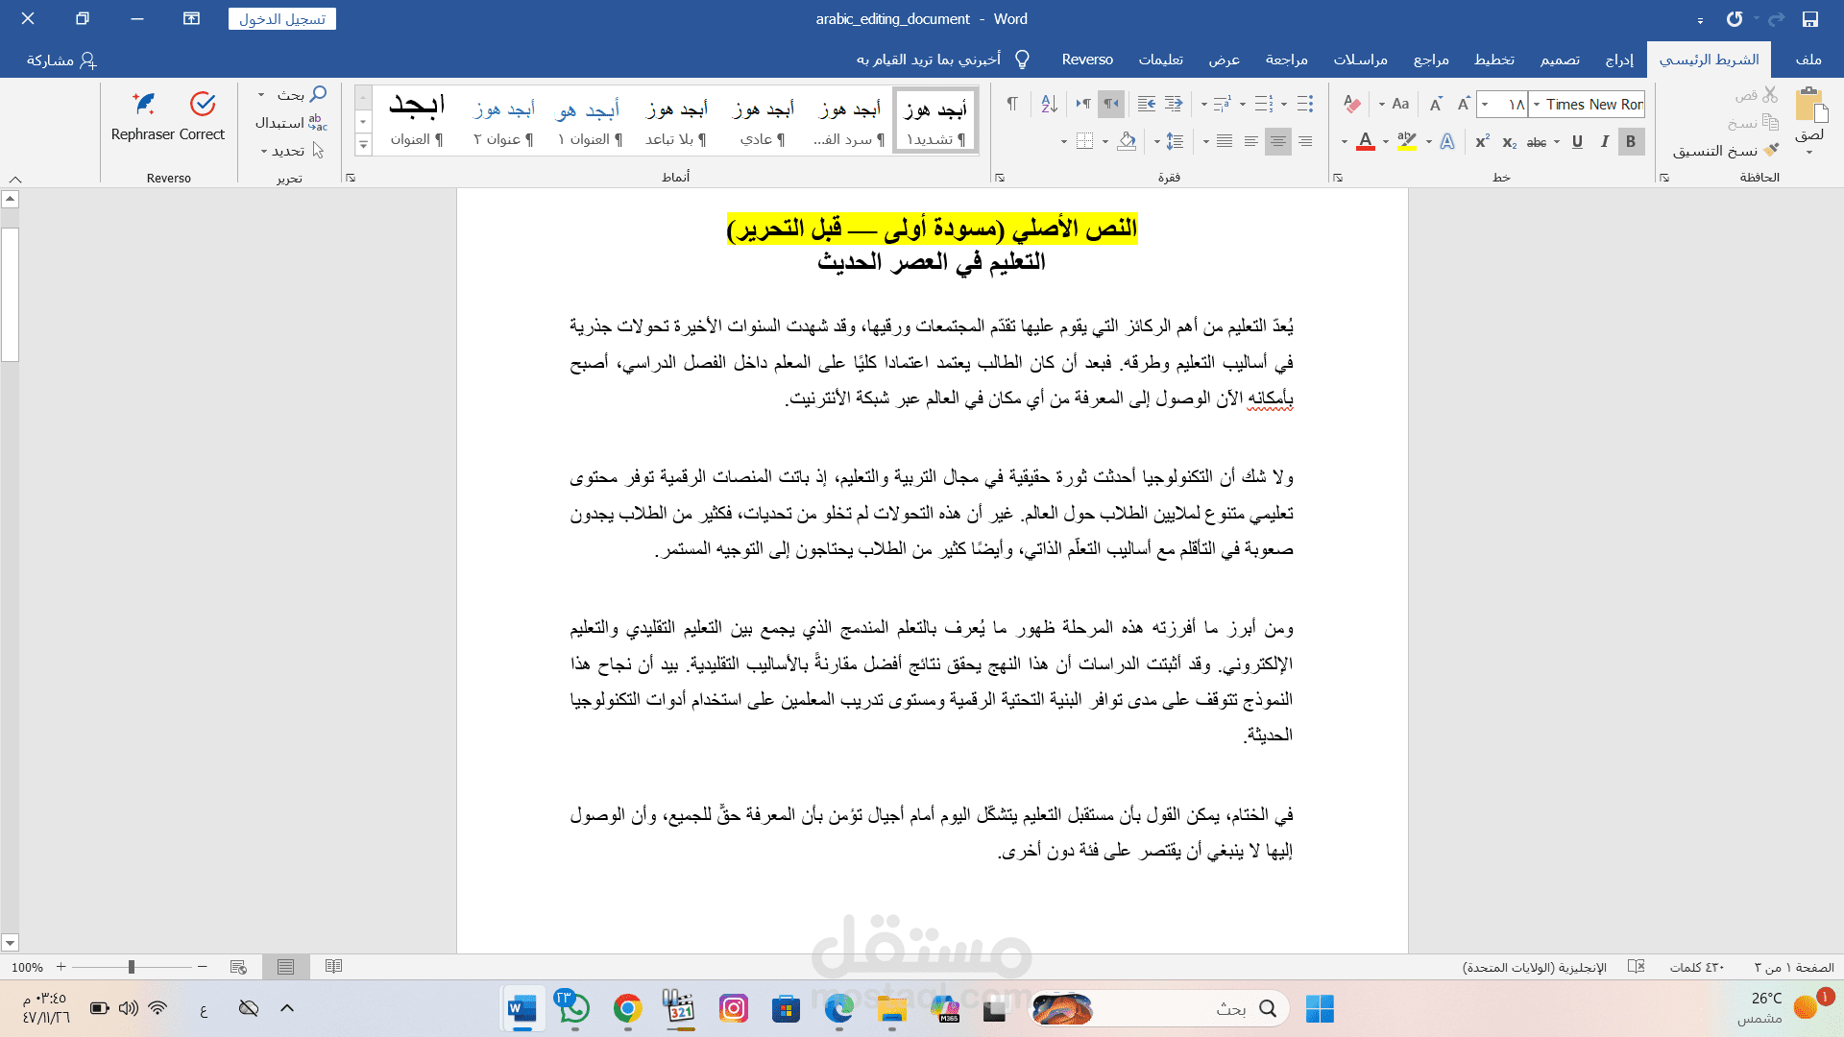Click the Decrease Indent icon
This screenshot has height=1037, width=1844.
tap(1174, 104)
